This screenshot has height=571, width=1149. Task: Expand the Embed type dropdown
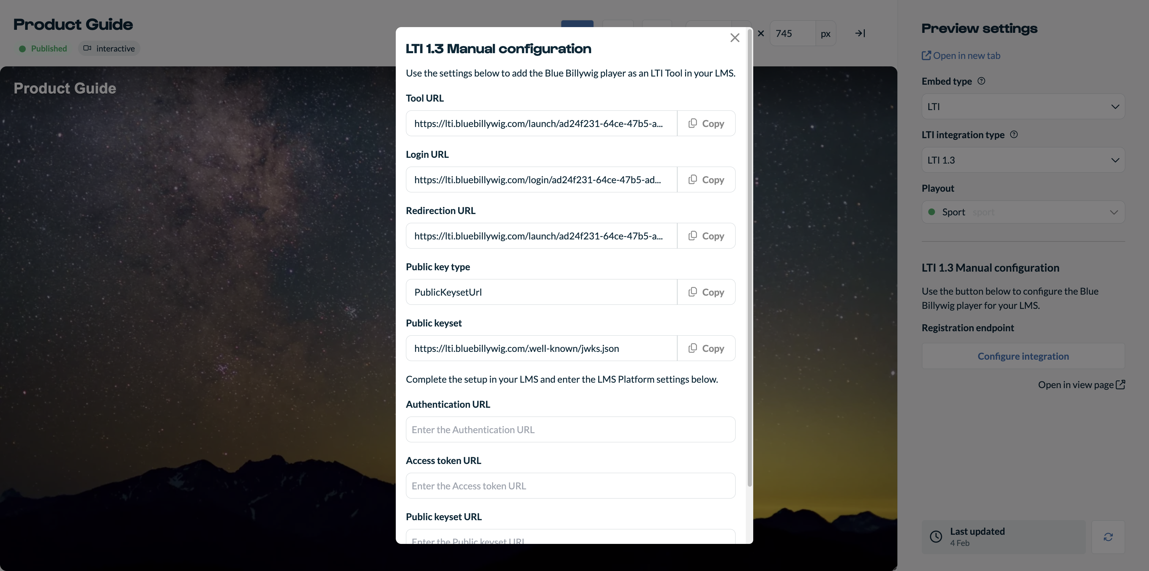click(1023, 106)
